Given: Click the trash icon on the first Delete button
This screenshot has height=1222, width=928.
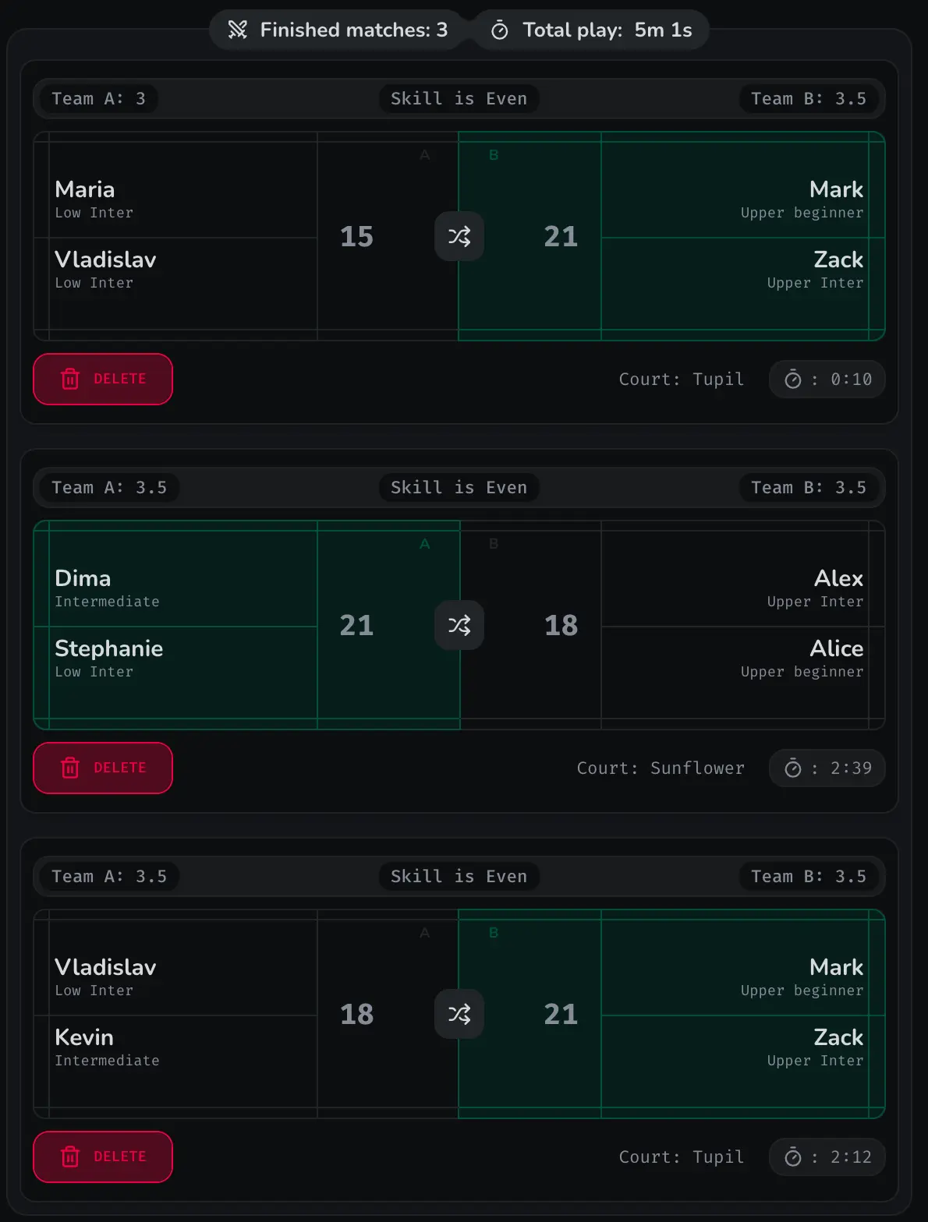Looking at the screenshot, I should [70, 380].
